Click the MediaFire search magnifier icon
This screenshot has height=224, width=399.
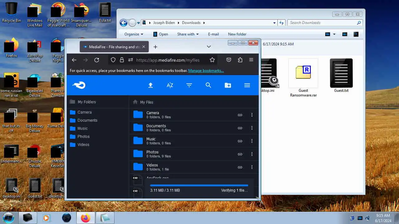[209, 85]
